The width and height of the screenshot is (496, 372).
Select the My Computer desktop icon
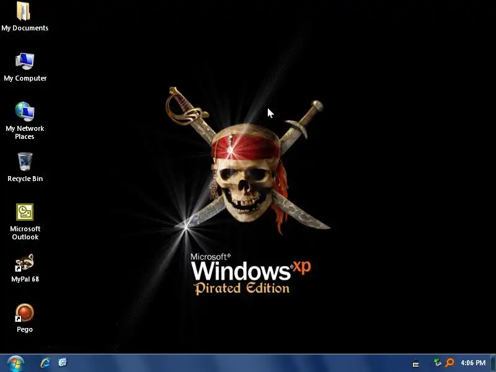25,61
